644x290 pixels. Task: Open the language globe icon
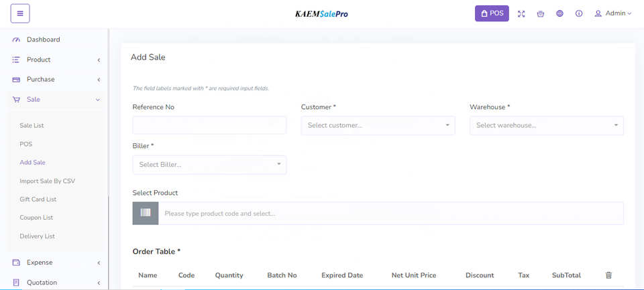(559, 13)
